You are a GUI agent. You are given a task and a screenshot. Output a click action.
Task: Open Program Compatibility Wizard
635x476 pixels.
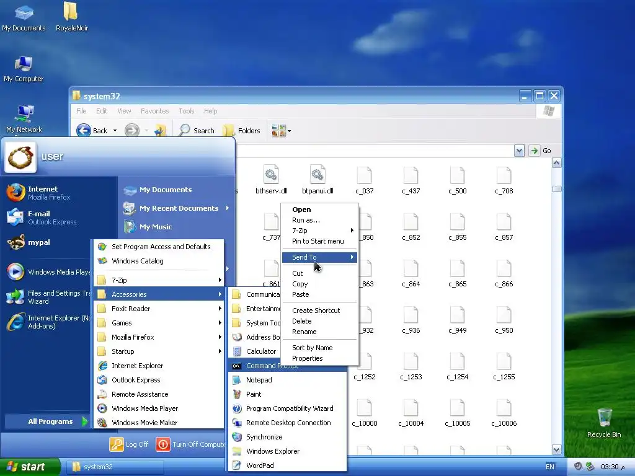tap(288, 408)
